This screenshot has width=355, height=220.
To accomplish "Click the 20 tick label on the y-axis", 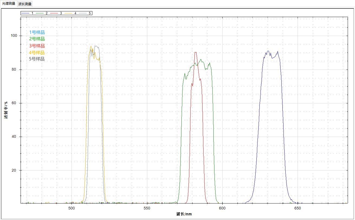I will pos(15,170).
